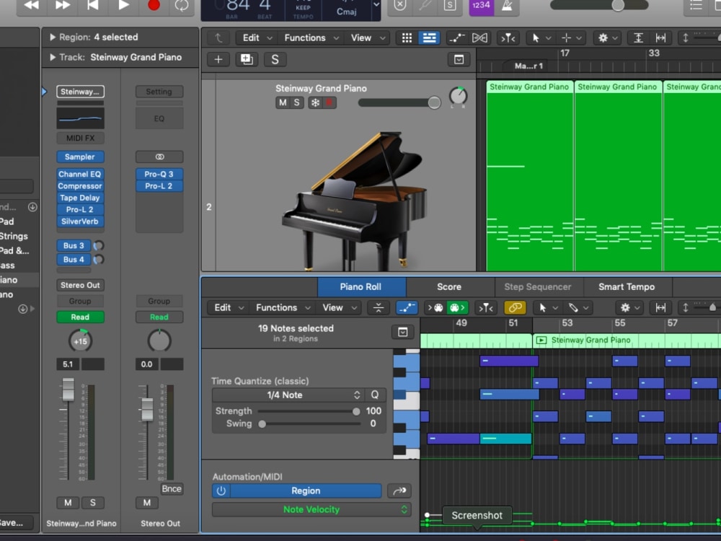
Task: Click the track pan knob in header
Action: click(458, 96)
